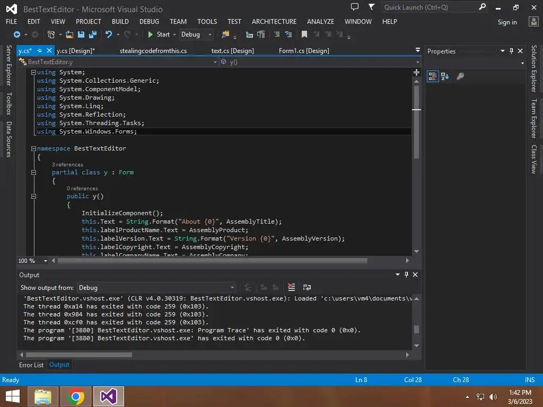The image size is (543, 407).
Task: Click the comment out selected lines icon
Action: coord(277,34)
